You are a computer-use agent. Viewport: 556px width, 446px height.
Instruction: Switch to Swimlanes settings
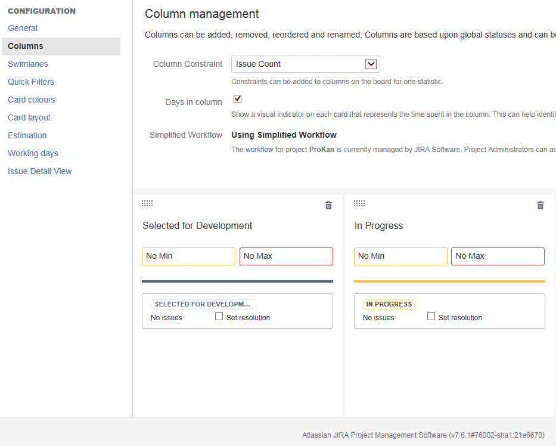tap(28, 64)
